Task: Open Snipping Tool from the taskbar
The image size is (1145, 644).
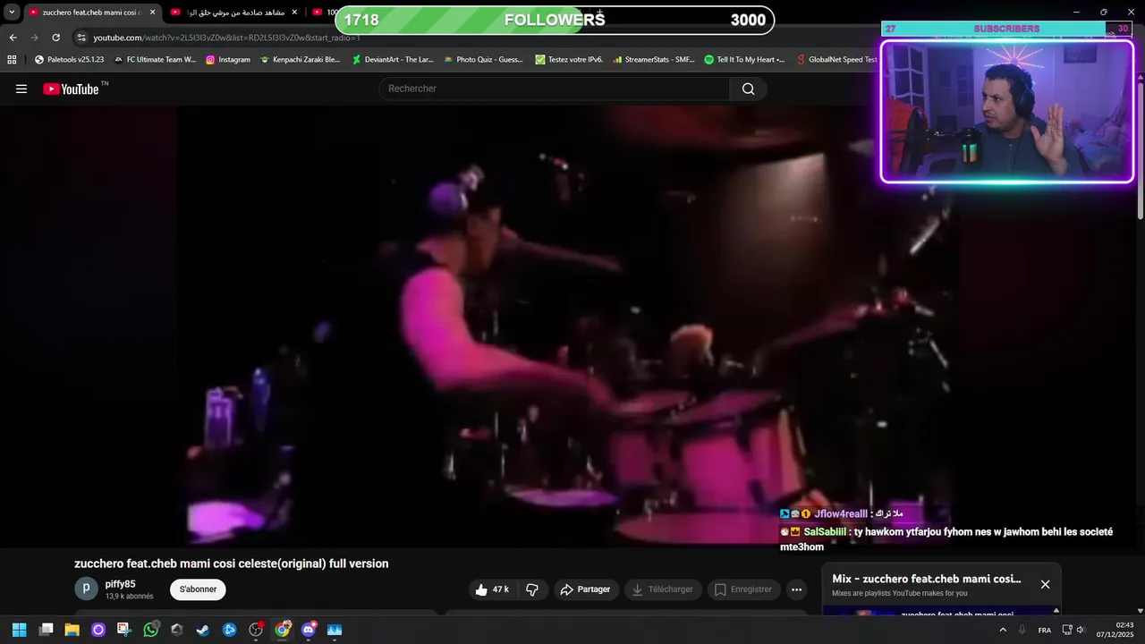Action: click(x=124, y=630)
